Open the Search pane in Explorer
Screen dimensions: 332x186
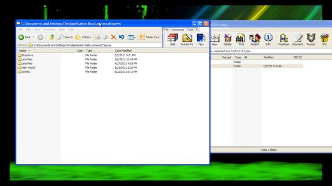65,37
